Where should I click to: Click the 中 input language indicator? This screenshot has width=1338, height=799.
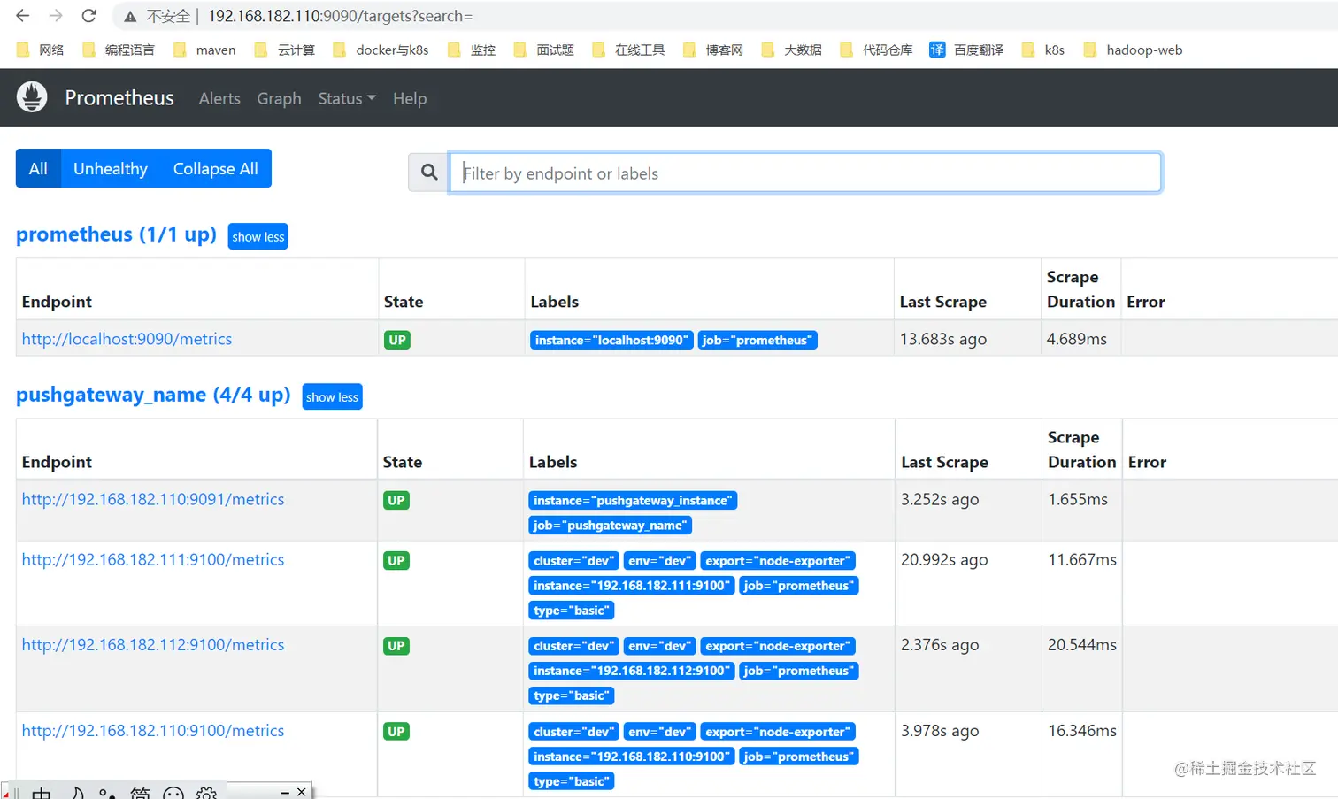point(41,793)
